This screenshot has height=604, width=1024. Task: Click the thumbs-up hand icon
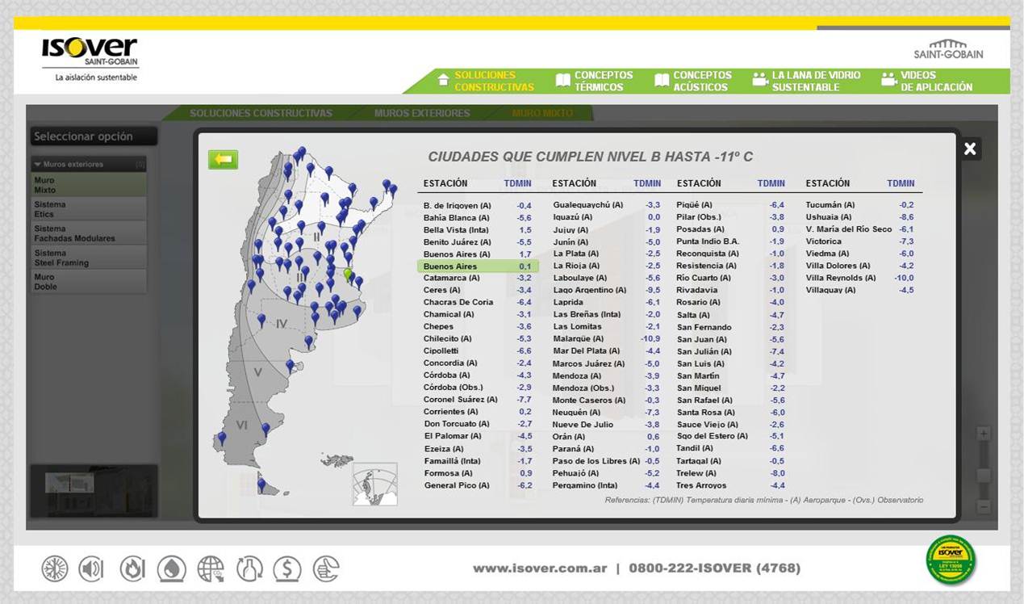[x=326, y=569]
